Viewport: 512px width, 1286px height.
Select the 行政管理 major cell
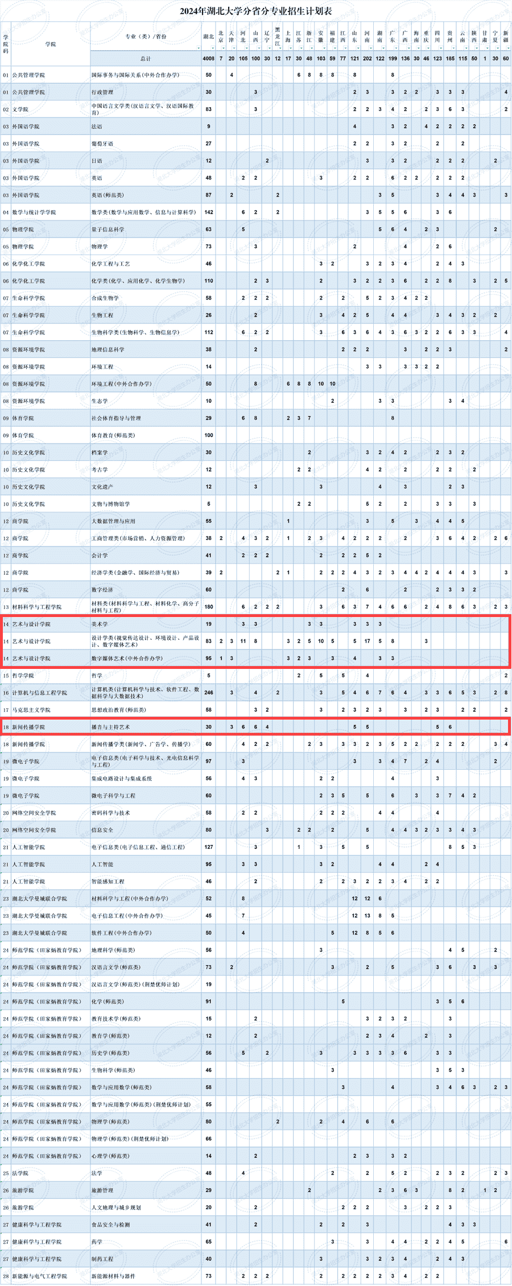coord(146,92)
